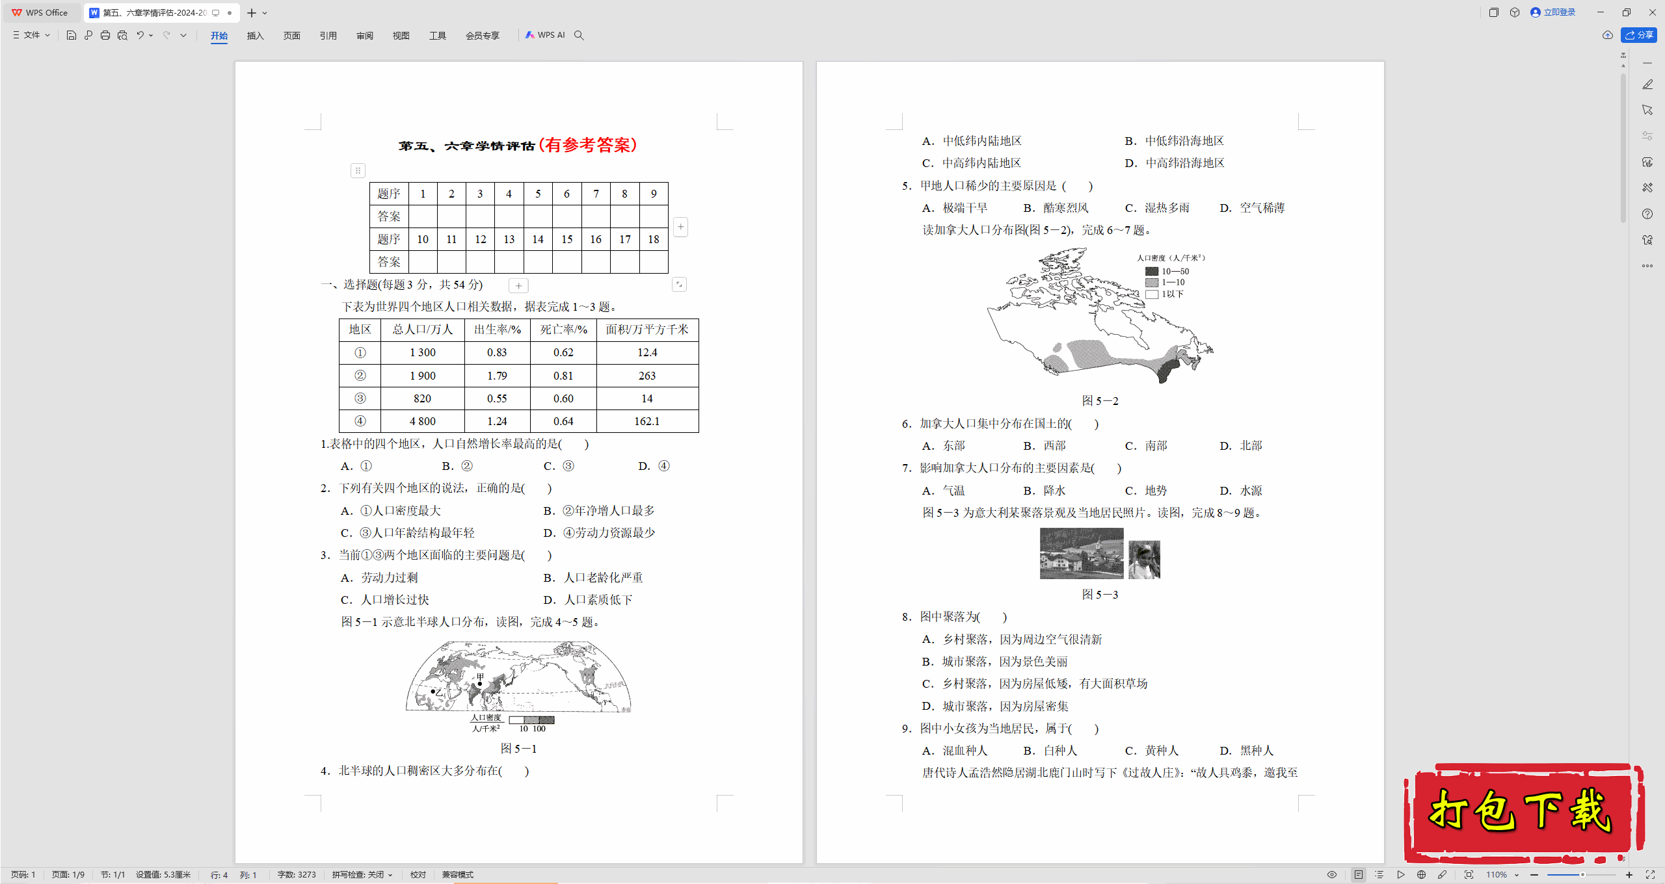
Task: Enter full screen mode
Action: click(x=1650, y=875)
